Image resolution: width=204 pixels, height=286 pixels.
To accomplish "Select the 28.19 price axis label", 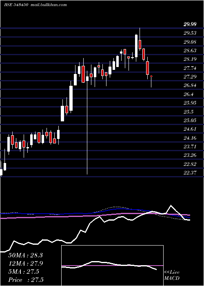I will [190, 59].
